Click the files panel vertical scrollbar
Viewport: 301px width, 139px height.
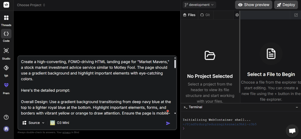click(x=239, y=52)
